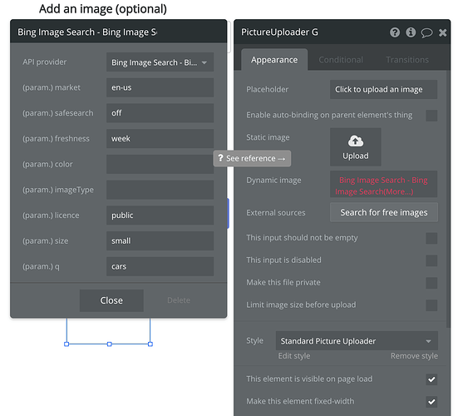Enable auto-binding on parent element's thing

point(431,116)
